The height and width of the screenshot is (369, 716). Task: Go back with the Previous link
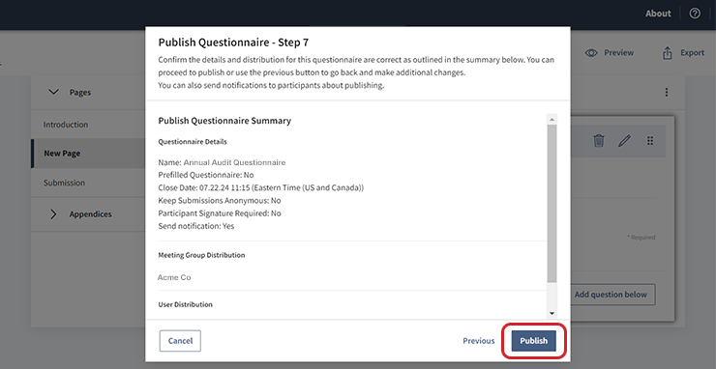tap(479, 341)
